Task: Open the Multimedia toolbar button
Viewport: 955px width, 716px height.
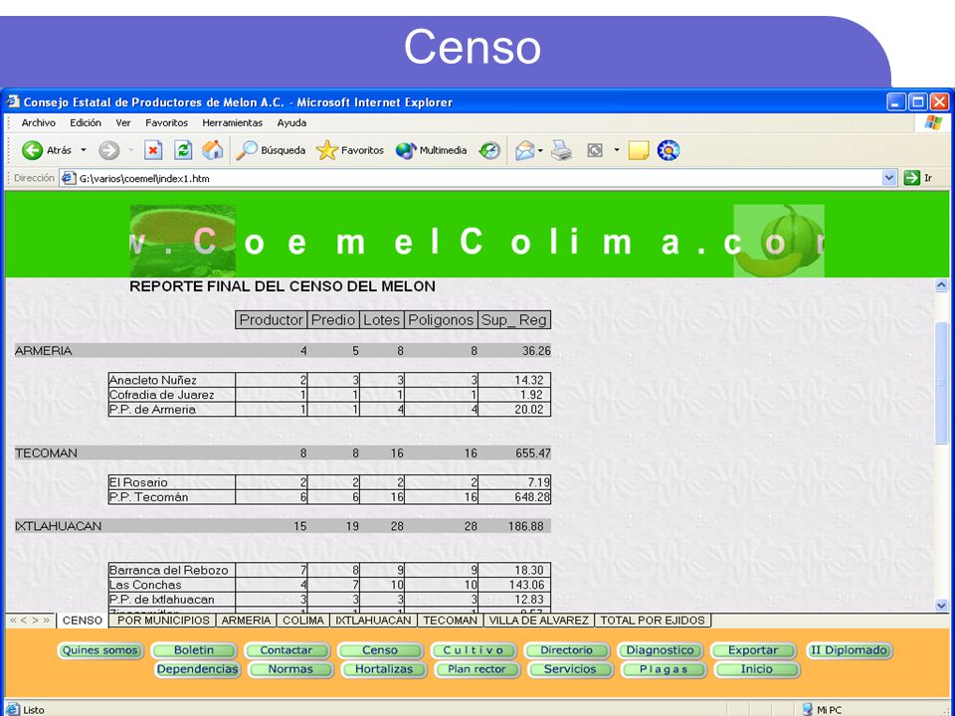Action: [431, 150]
